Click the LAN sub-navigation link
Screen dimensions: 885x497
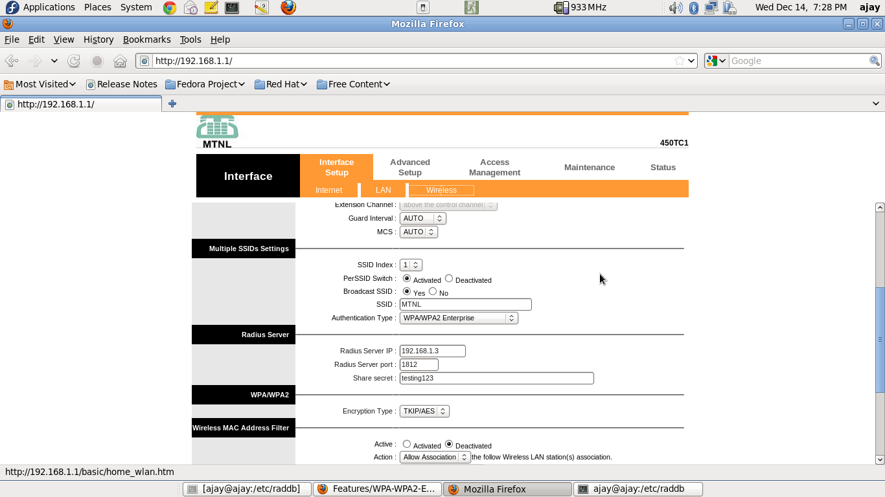[383, 190]
